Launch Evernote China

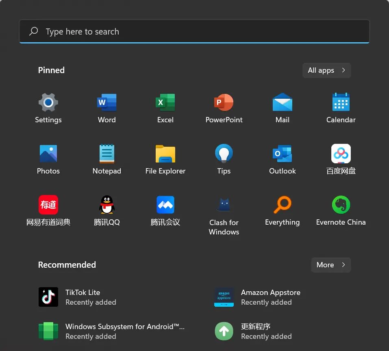pyautogui.click(x=341, y=209)
